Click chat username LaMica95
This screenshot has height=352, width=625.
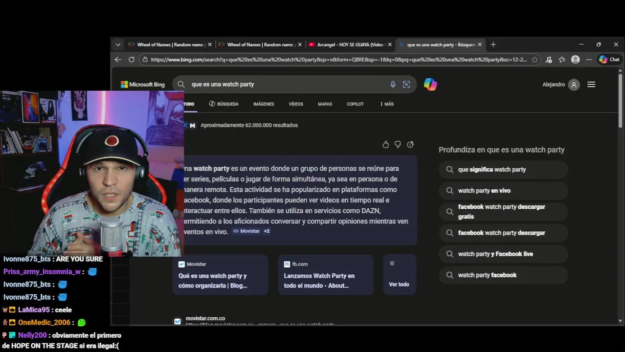coord(34,310)
